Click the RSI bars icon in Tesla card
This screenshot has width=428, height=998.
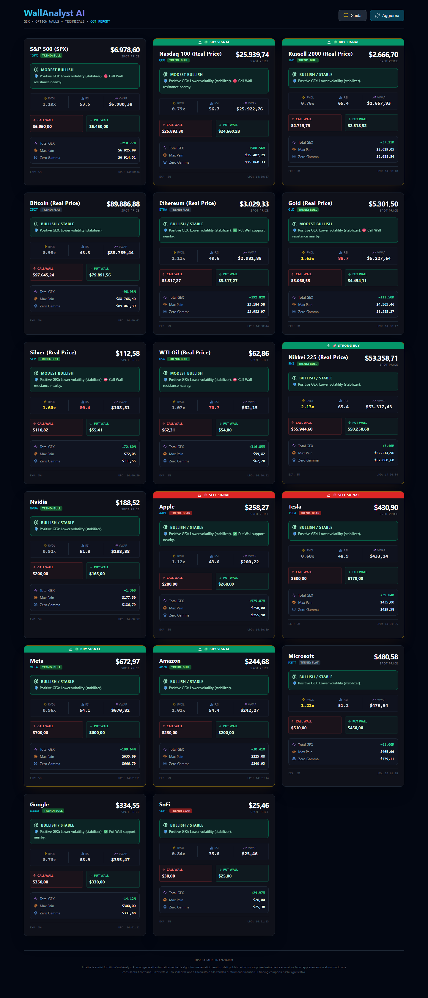(x=341, y=550)
